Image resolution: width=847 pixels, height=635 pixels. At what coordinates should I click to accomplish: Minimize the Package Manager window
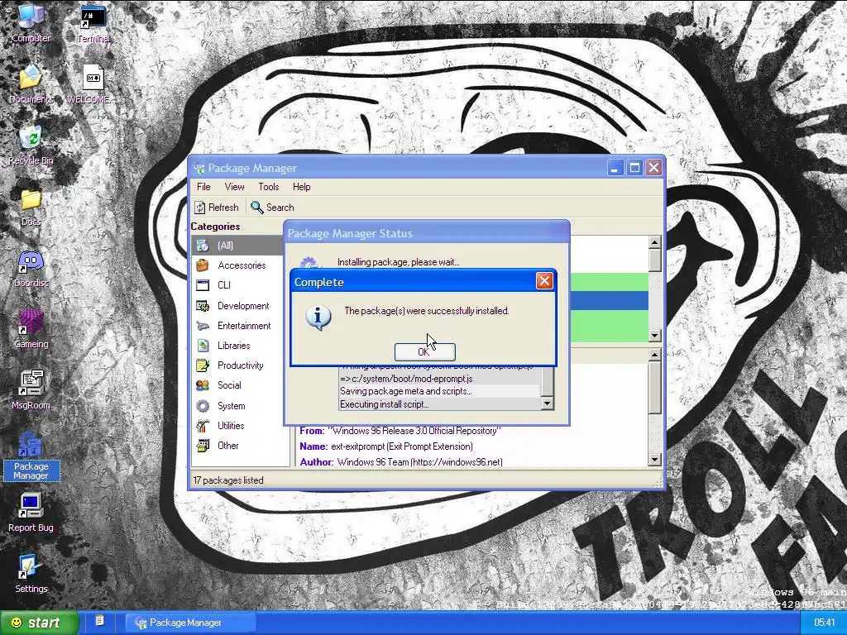pos(615,168)
